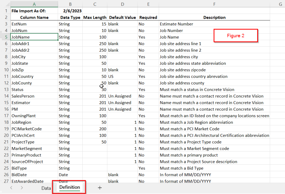Click the New Sheet plus icon
Screen dimensions: 285x194
tap(100, 188)
